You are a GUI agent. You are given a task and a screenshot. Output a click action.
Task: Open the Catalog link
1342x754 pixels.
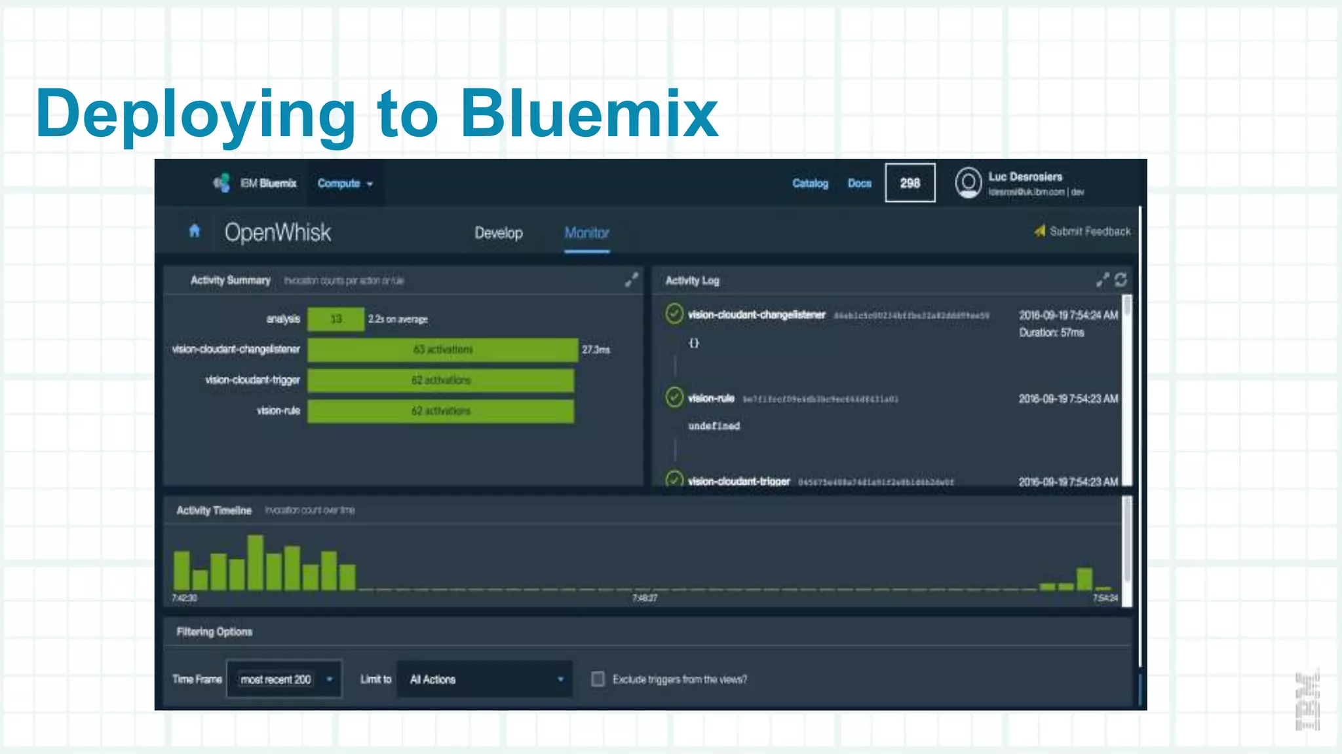tap(810, 183)
